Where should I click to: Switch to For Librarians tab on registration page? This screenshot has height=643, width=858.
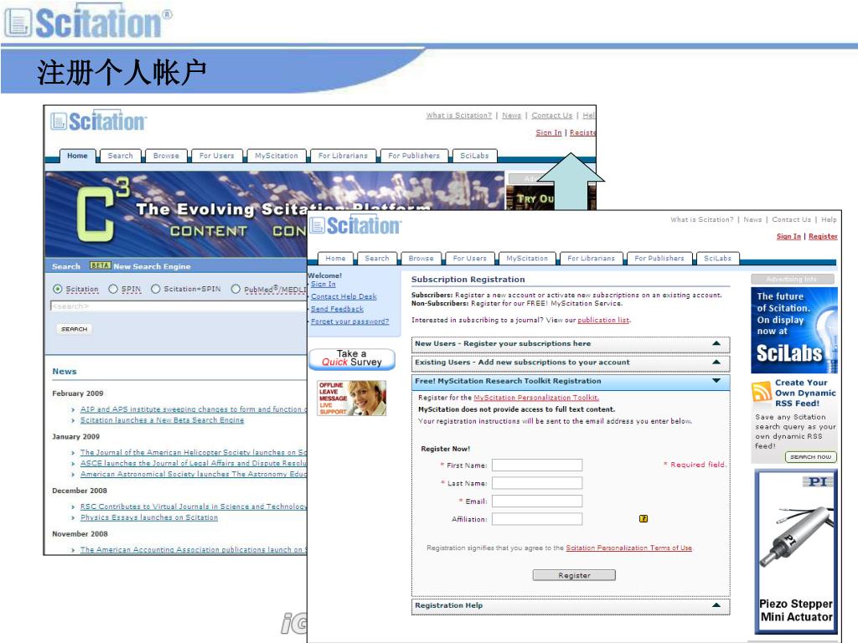591,258
